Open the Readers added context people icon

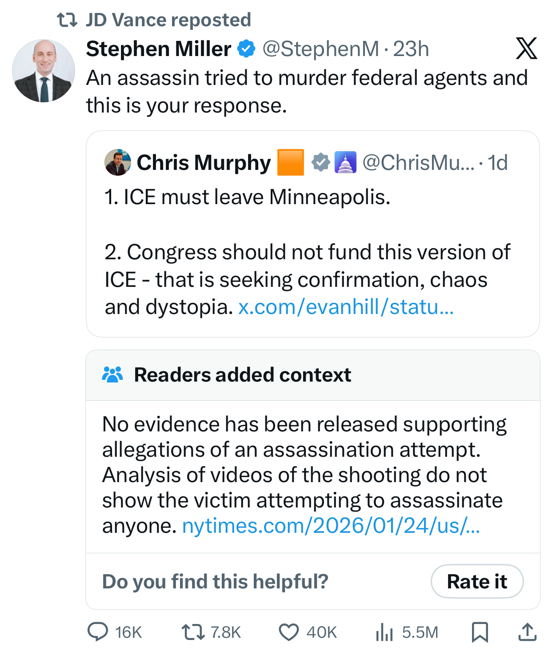pos(112,375)
